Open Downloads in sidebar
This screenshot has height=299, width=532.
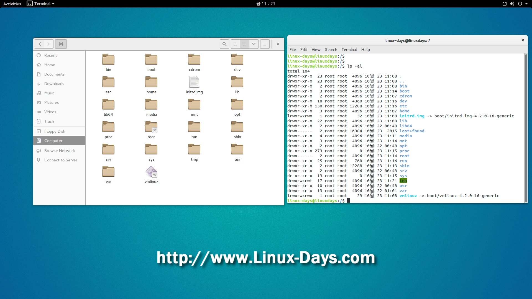pyautogui.click(x=59, y=84)
